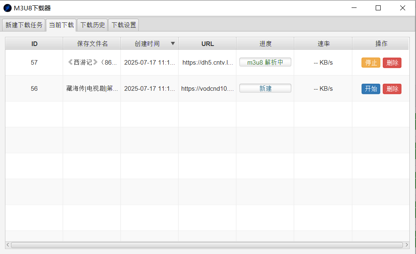Switch to the 下载历史 tab
Viewport: 416px width, 254px height.
click(x=92, y=25)
